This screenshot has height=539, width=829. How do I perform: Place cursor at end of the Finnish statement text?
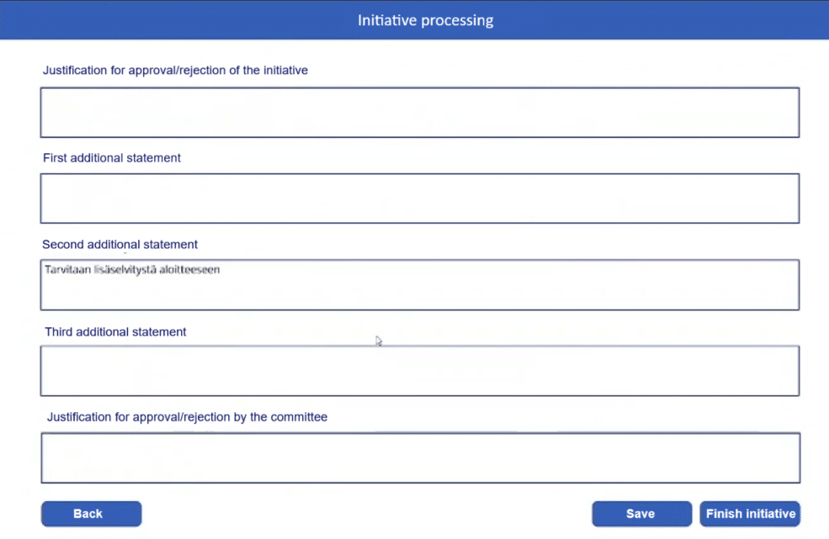pyautogui.click(x=221, y=269)
